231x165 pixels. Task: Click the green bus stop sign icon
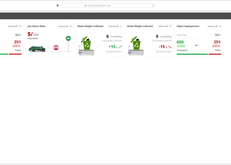click(68, 38)
